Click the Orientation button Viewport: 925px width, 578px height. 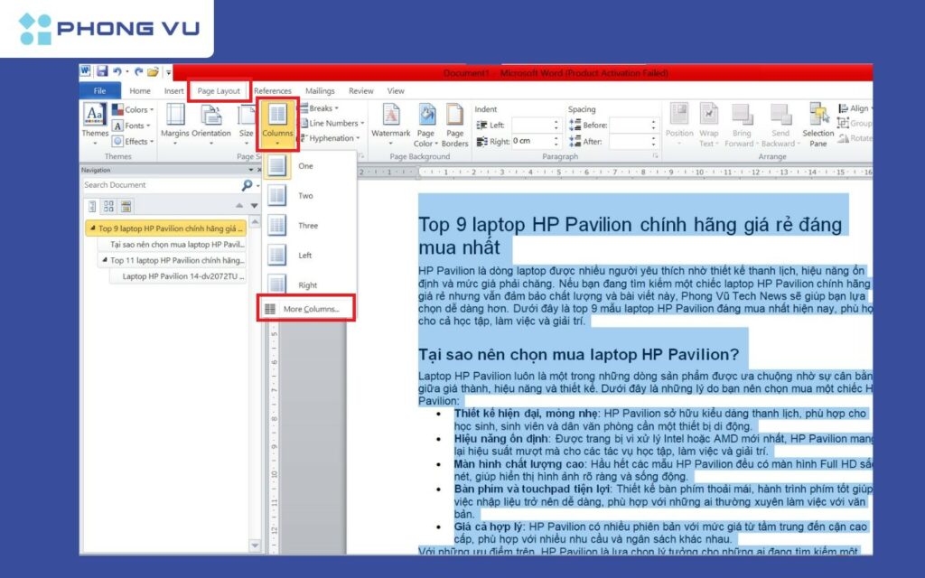point(211,122)
